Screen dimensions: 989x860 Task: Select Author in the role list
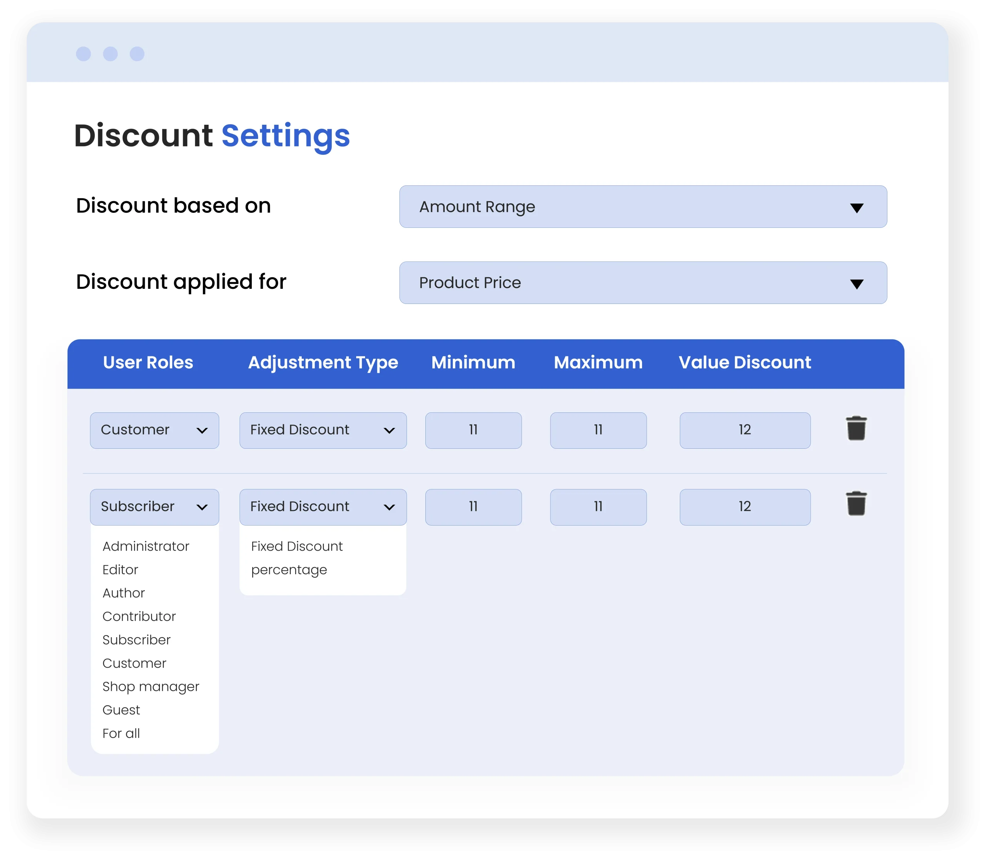click(123, 593)
